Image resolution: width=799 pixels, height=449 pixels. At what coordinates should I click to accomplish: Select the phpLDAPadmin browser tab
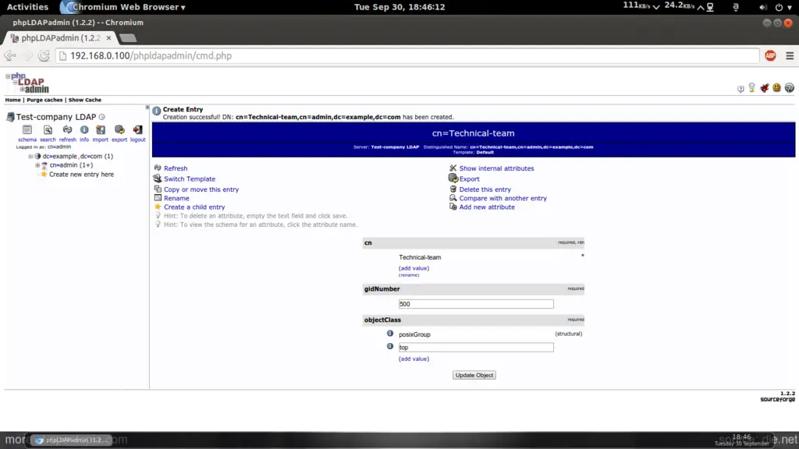(60, 38)
